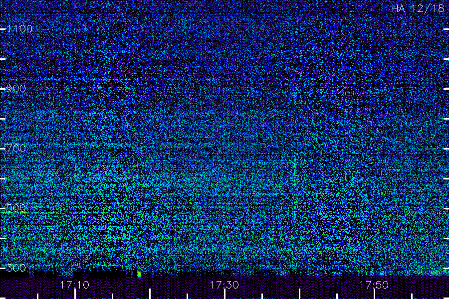Viewport: 449px width, 299px height.
Task: Click the 17:10 time axis label
Action: point(74,285)
